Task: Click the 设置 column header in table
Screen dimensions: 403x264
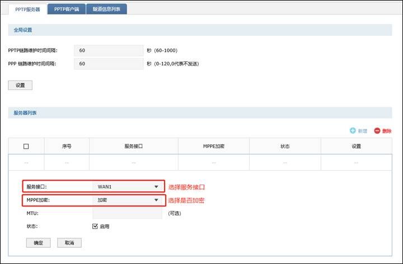Action: [x=356, y=147]
